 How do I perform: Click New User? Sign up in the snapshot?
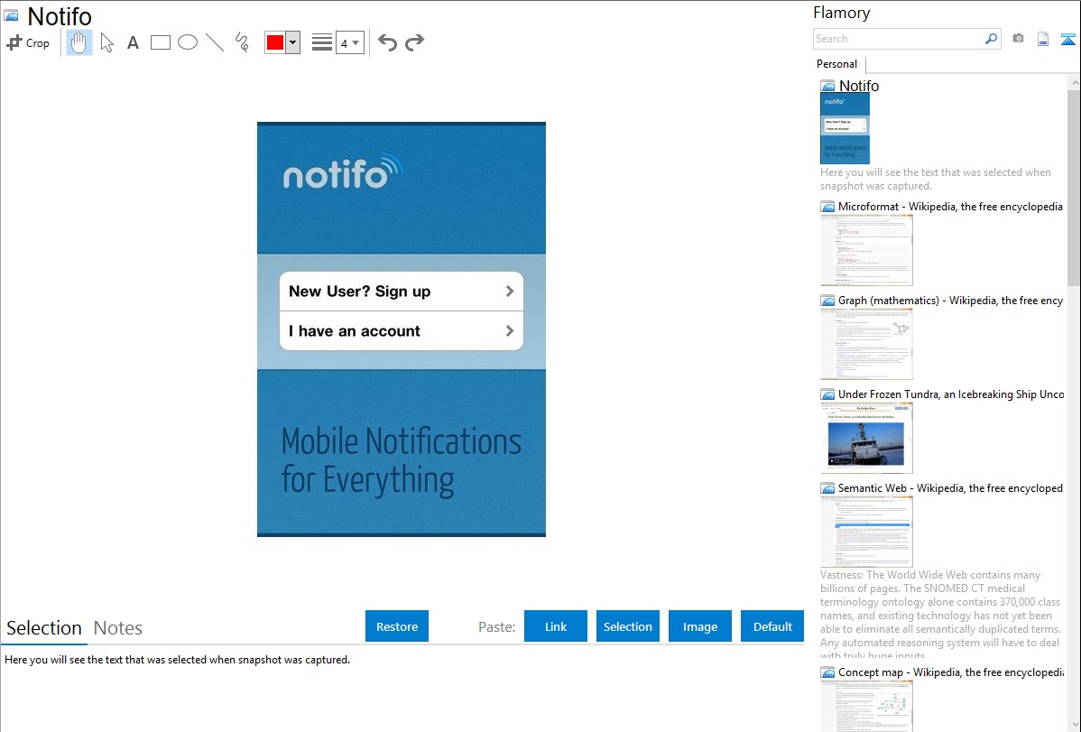pyautogui.click(x=402, y=292)
